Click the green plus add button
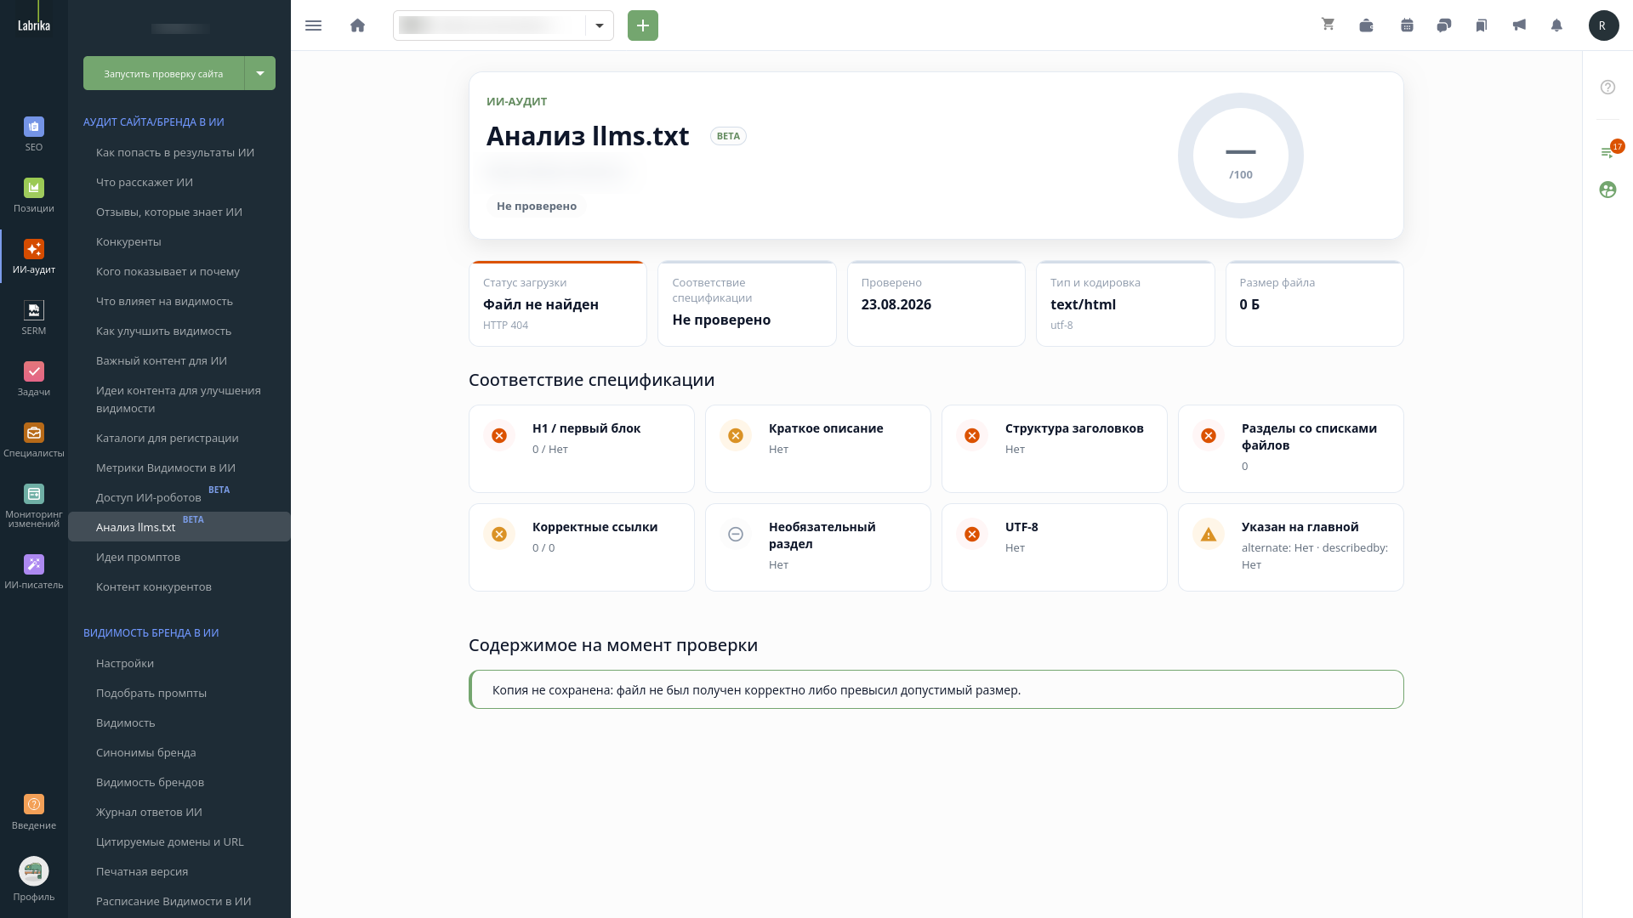1633x918 pixels. pyautogui.click(x=643, y=25)
